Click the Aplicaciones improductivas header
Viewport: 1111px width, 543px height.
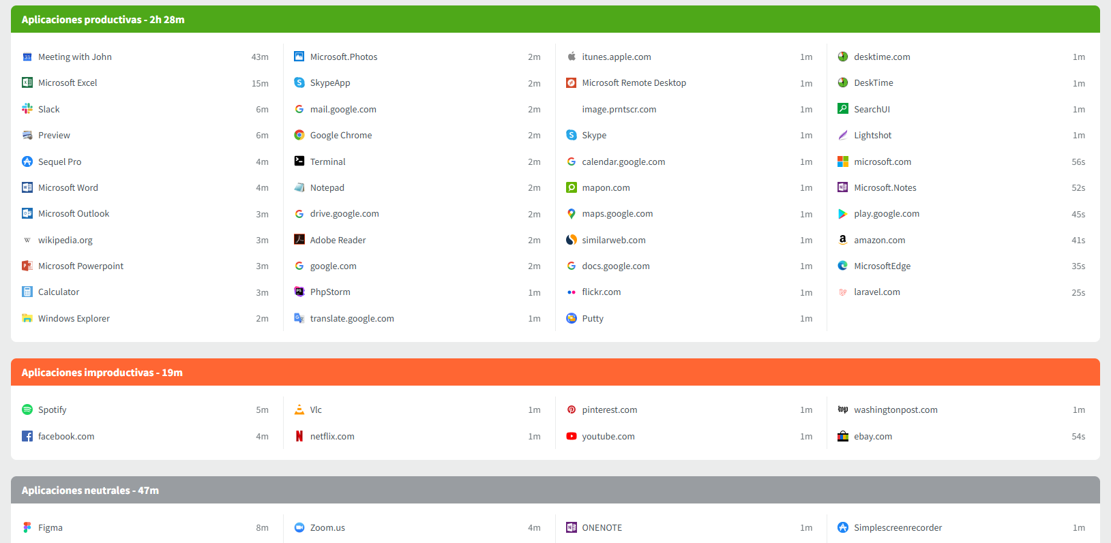pyautogui.click(x=102, y=373)
